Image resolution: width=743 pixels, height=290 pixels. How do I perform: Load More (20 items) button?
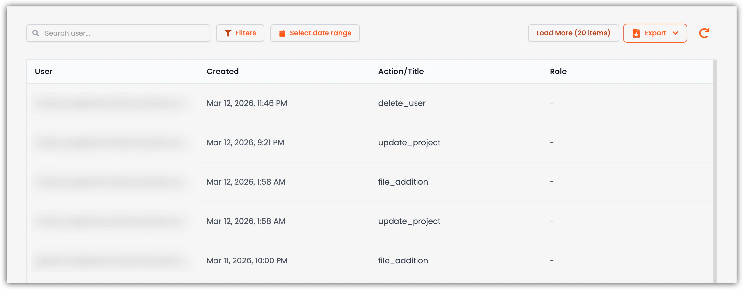click(x=573, y=33)
